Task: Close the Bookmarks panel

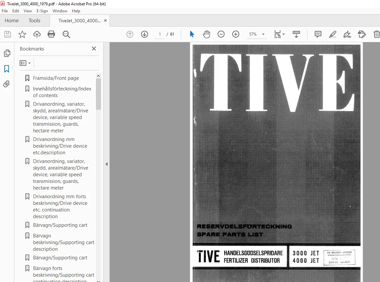Action: point(94,49)
